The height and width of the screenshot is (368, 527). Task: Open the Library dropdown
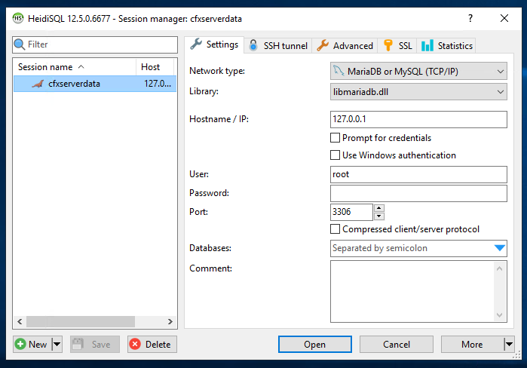click(500, 92)
